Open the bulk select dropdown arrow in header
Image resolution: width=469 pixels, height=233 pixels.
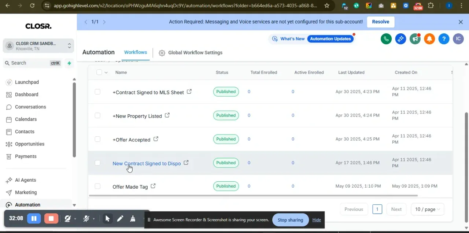point(106,73)
